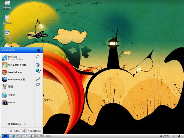Open the run window icon below the magnifier
The height and width of the screenshot is (138, 184).
click(38, 84)
